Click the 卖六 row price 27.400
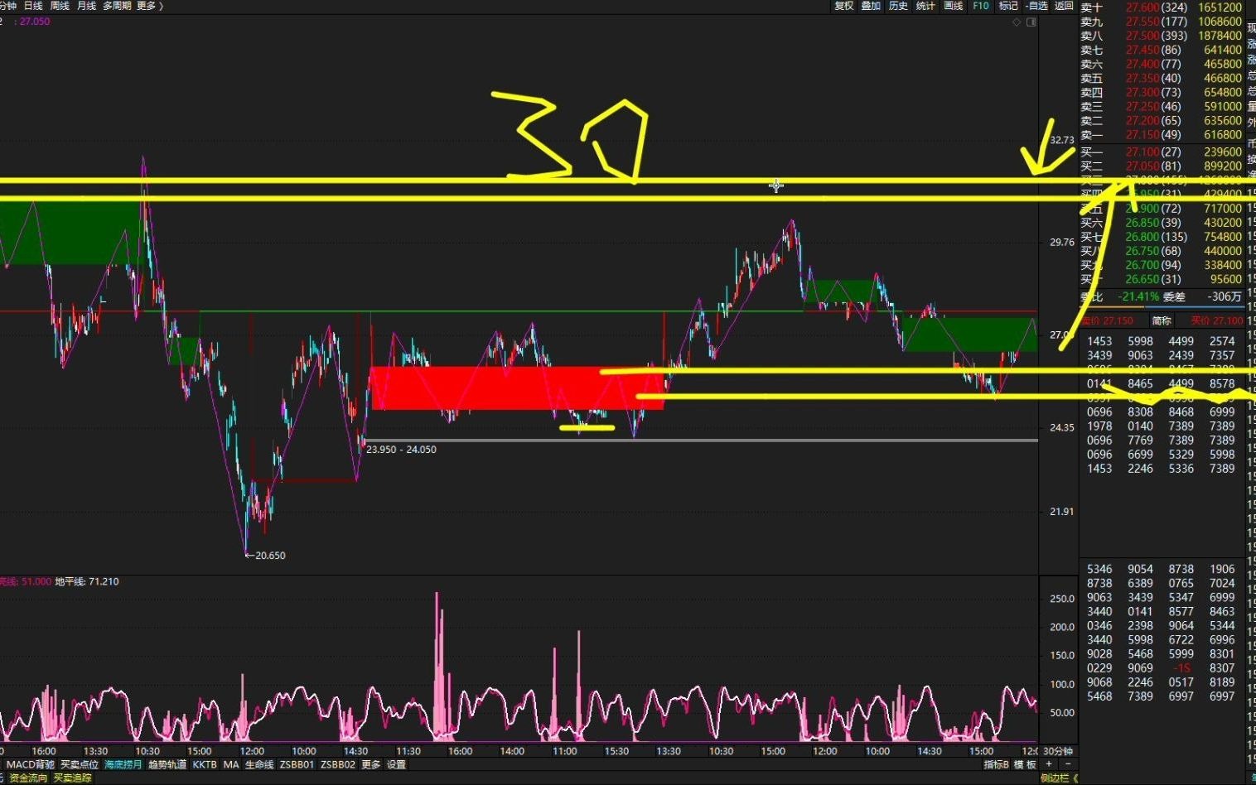This screenshot has height=785, width=1256. point(1142,64)
